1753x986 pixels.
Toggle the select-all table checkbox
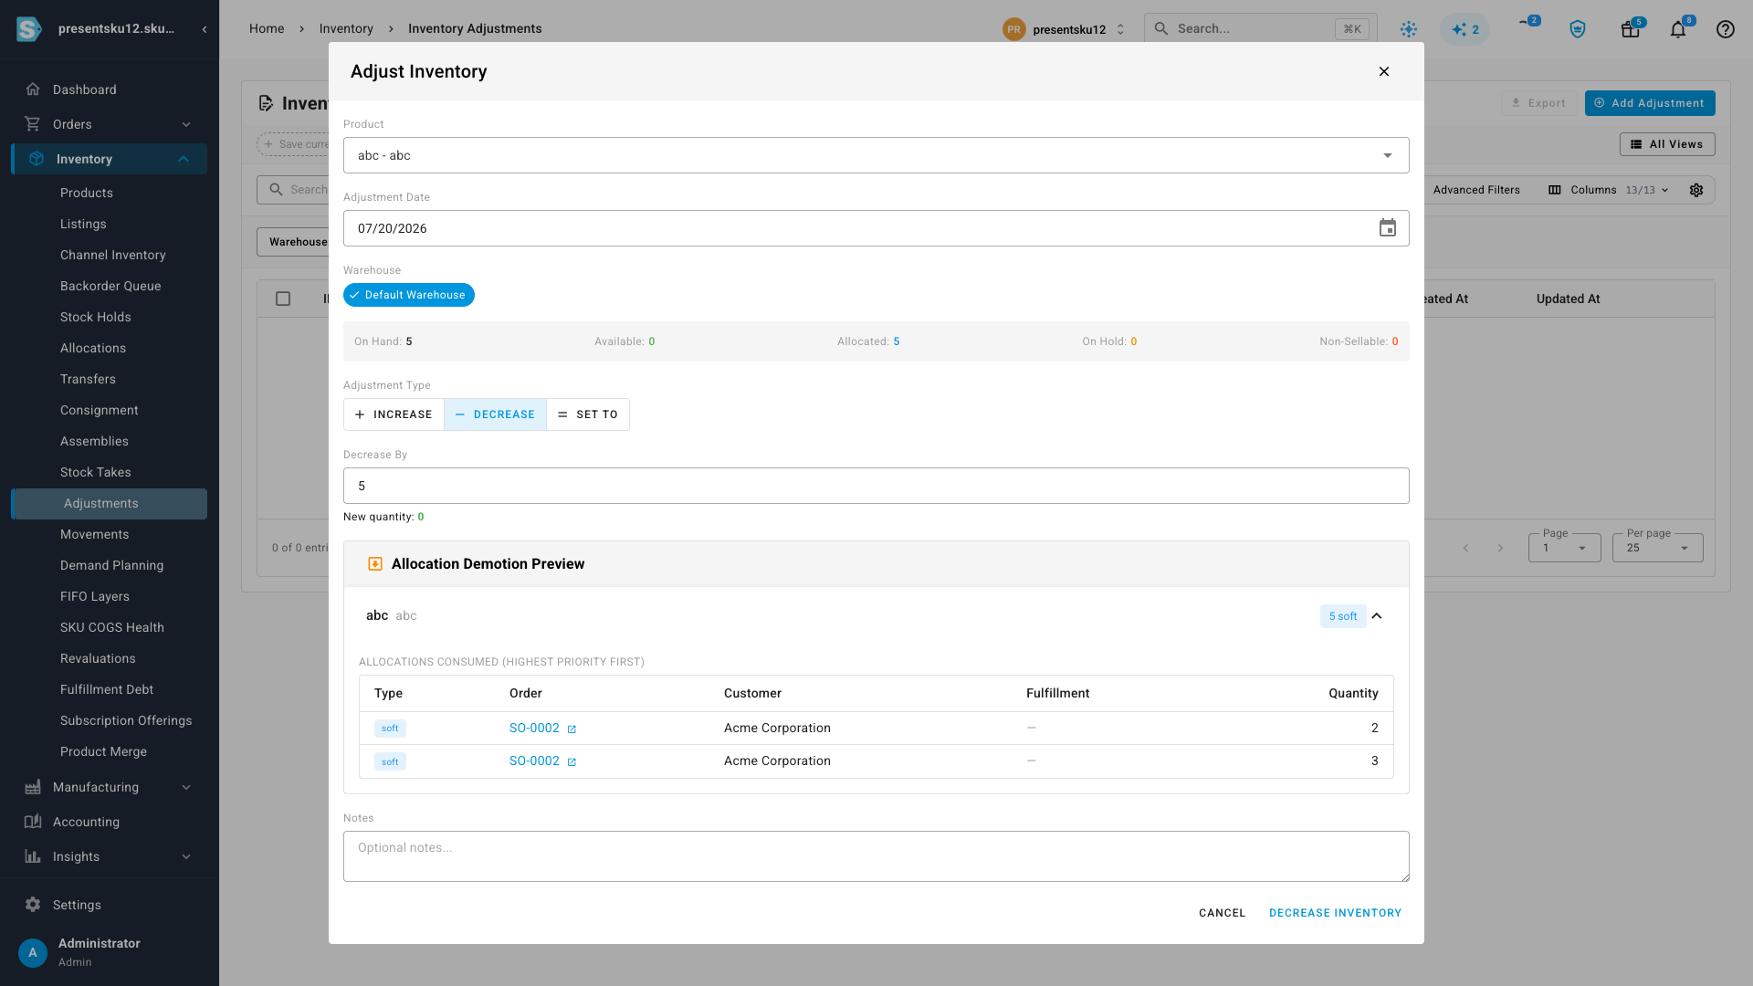pyautogui.click(x=283, y=299)
